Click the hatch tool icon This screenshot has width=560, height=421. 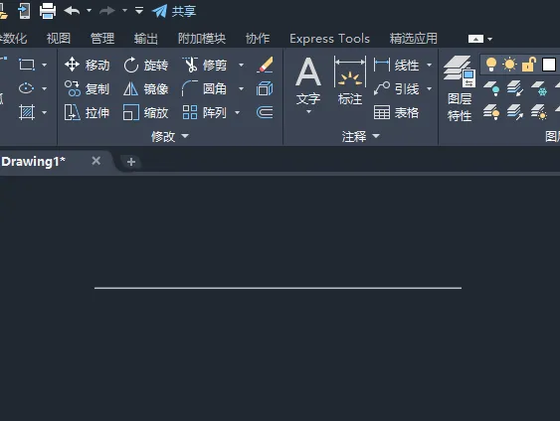(27, 112)
